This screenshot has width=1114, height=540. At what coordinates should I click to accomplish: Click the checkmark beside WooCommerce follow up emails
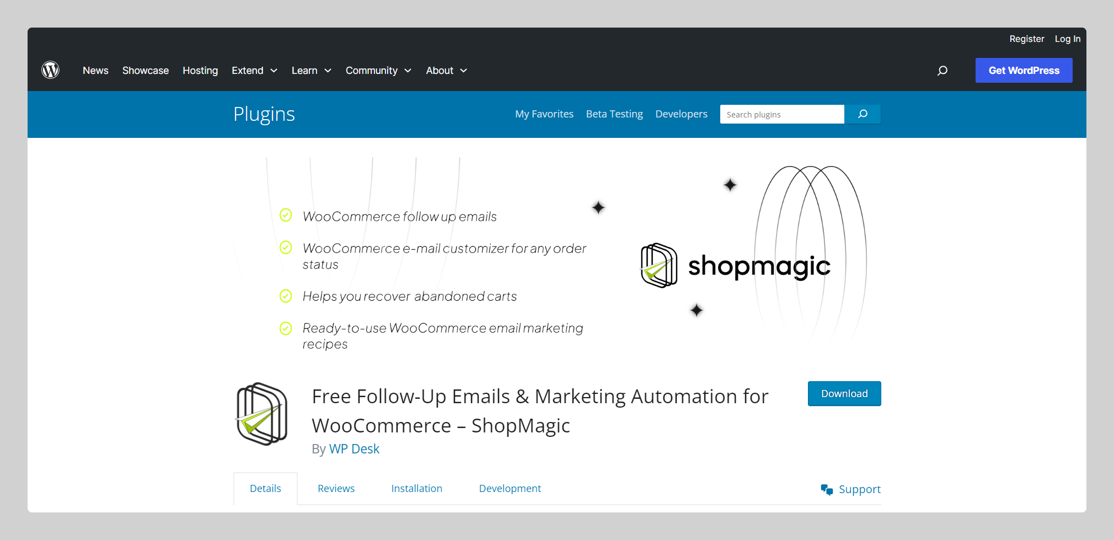286,215
